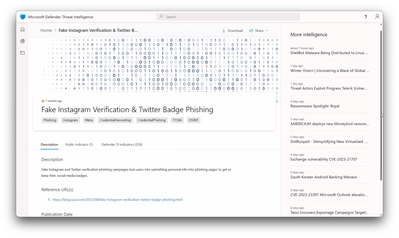399x238 pixels.
Task: Focus the Search input field
Action: click(228, 17)
